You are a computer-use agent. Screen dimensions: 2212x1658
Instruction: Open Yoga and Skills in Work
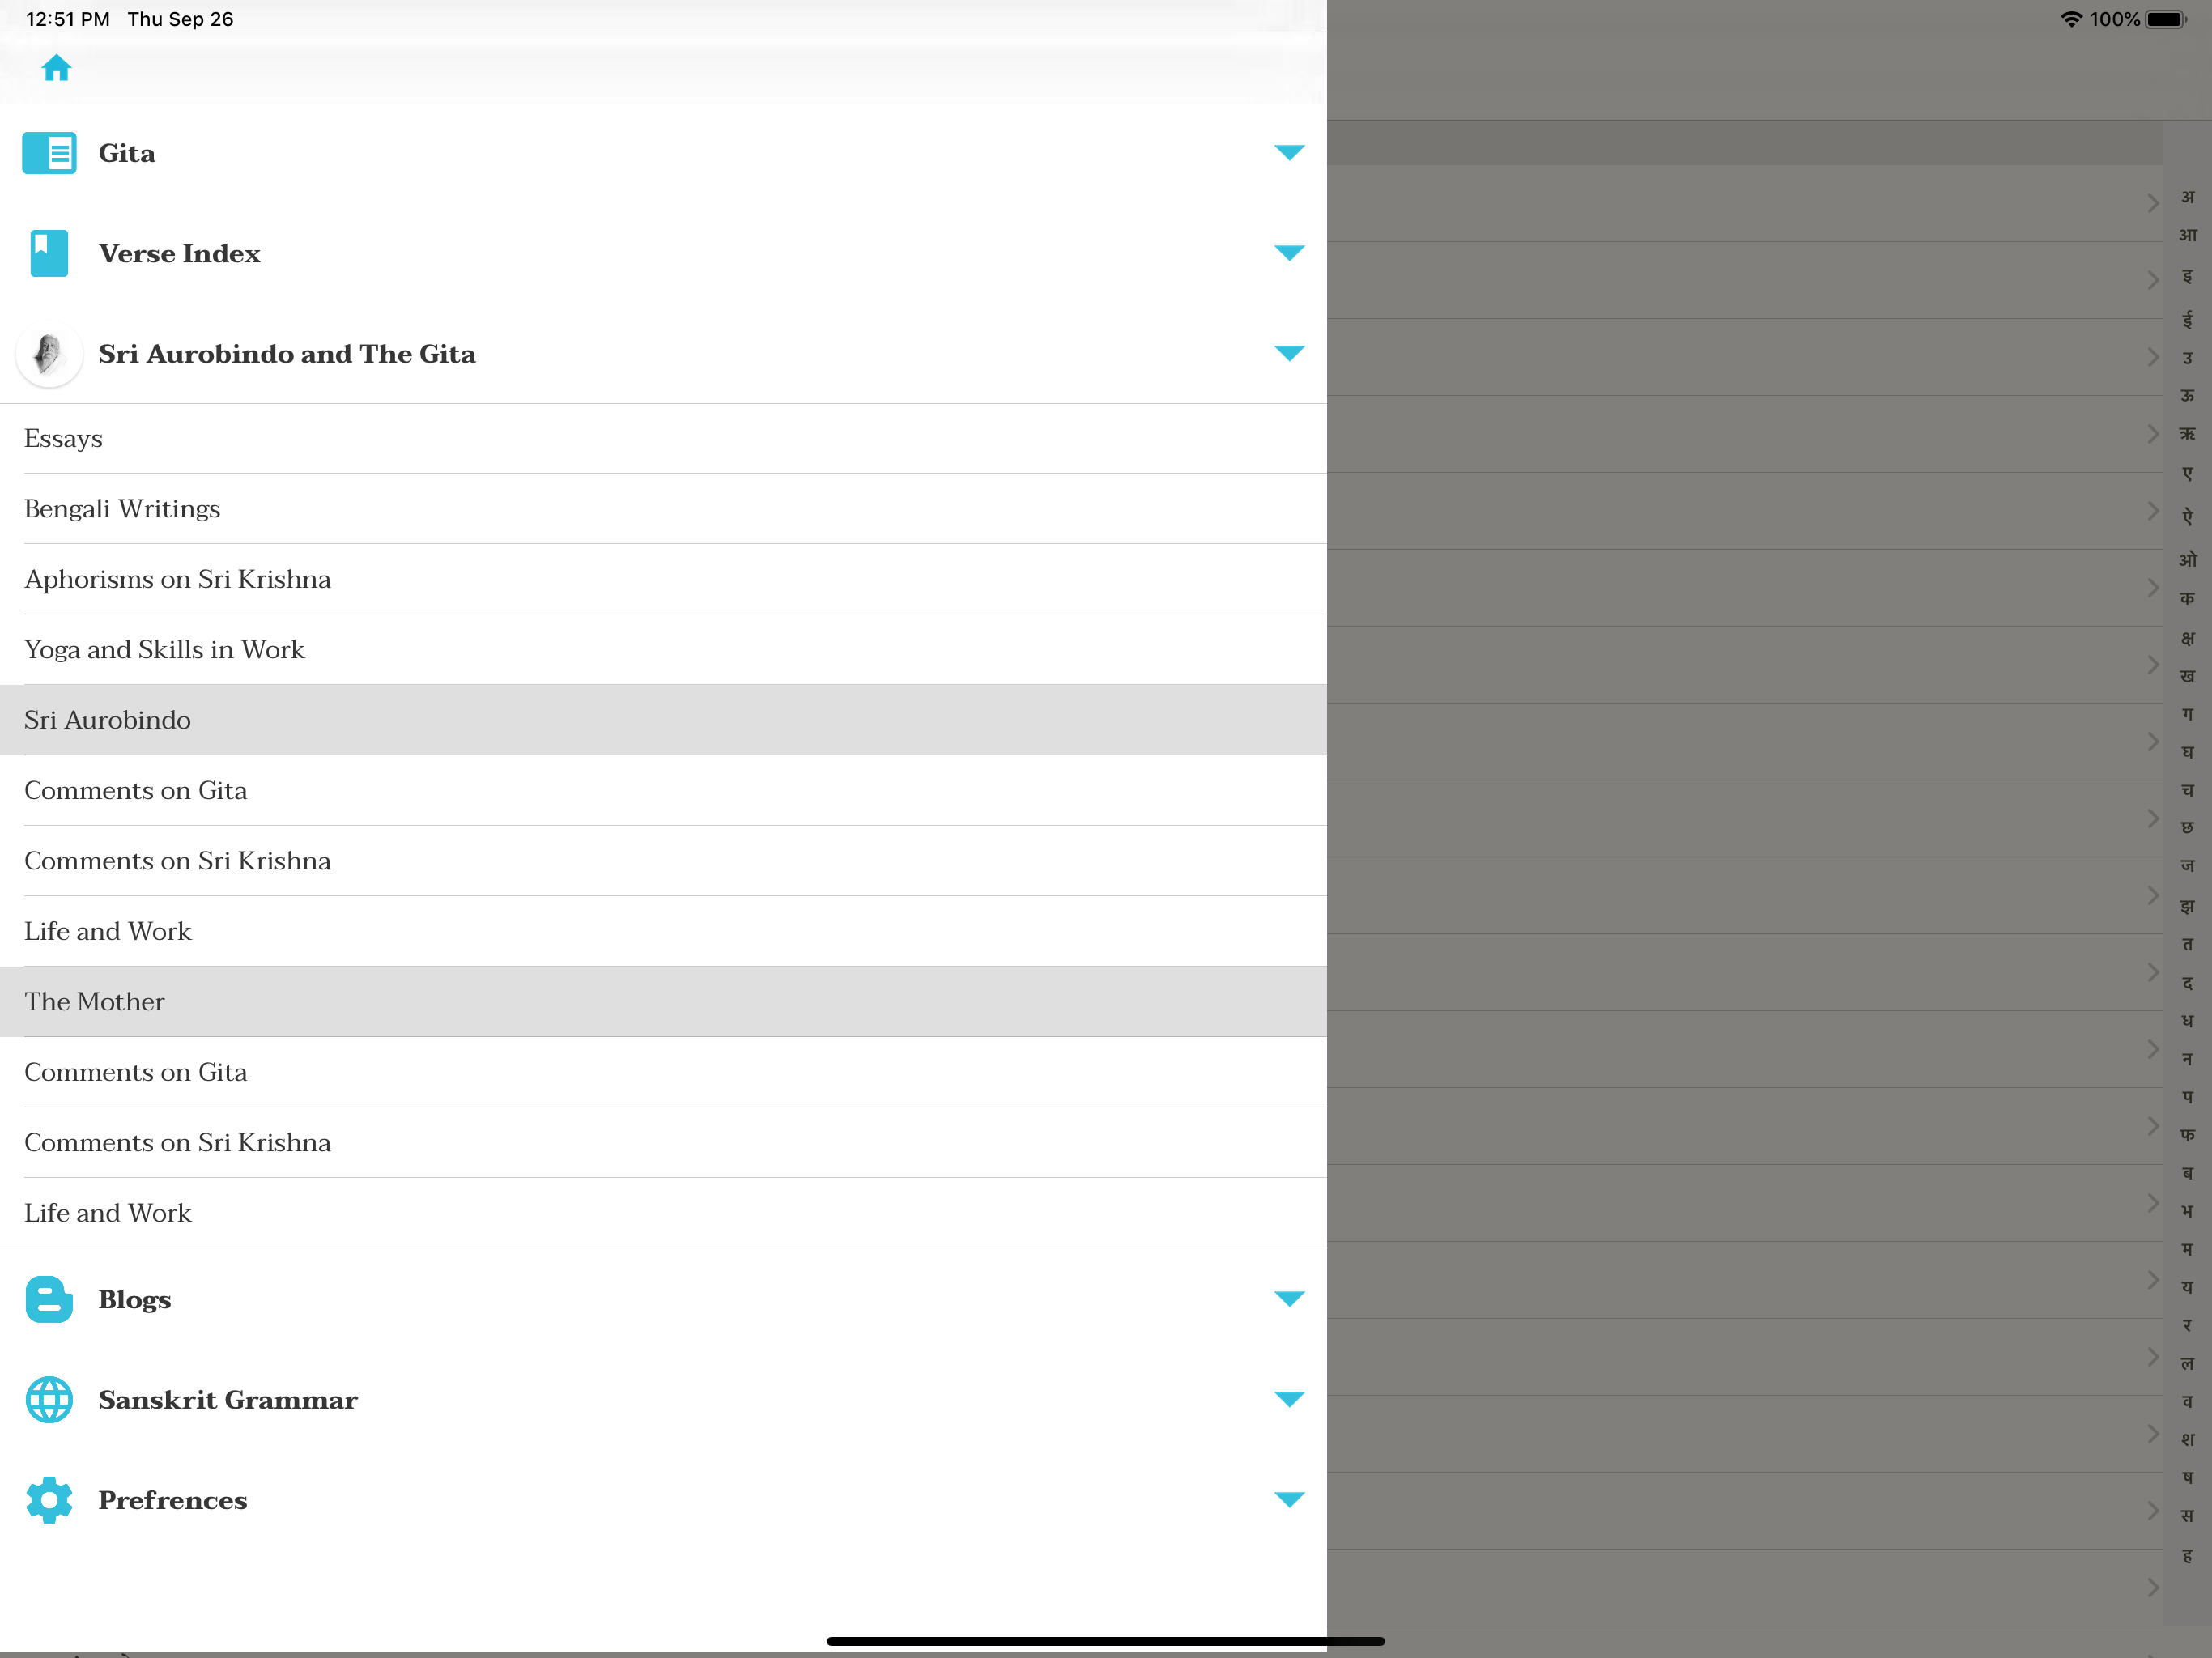(663, 650)
